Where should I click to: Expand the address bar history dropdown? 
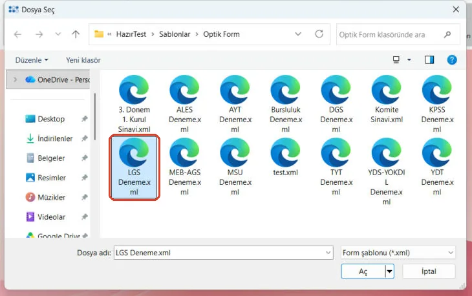[297, 34]
